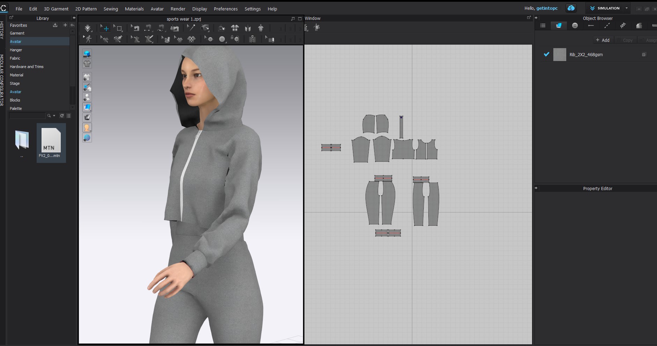Viewport: 657px width, 346px height.
Task: Activate the Simulate tool
Action: point(87,28)
